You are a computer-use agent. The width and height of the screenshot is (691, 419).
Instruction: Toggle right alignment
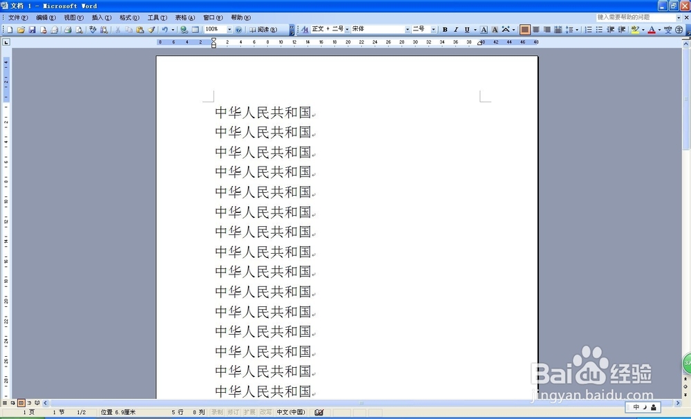tap(547, 30)
